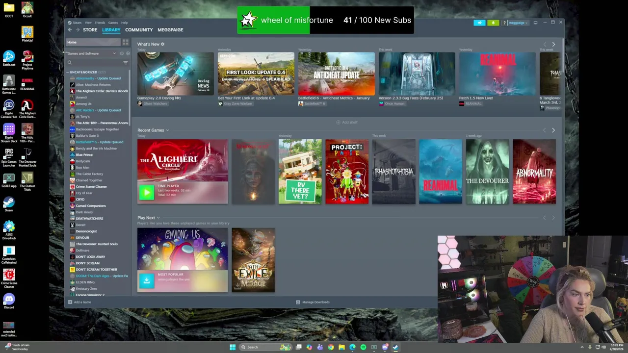The height and width of the screenshot is (353, 628).
Task: Open the Friends menu
Action: pyautogui.click(x=100, y=23)
